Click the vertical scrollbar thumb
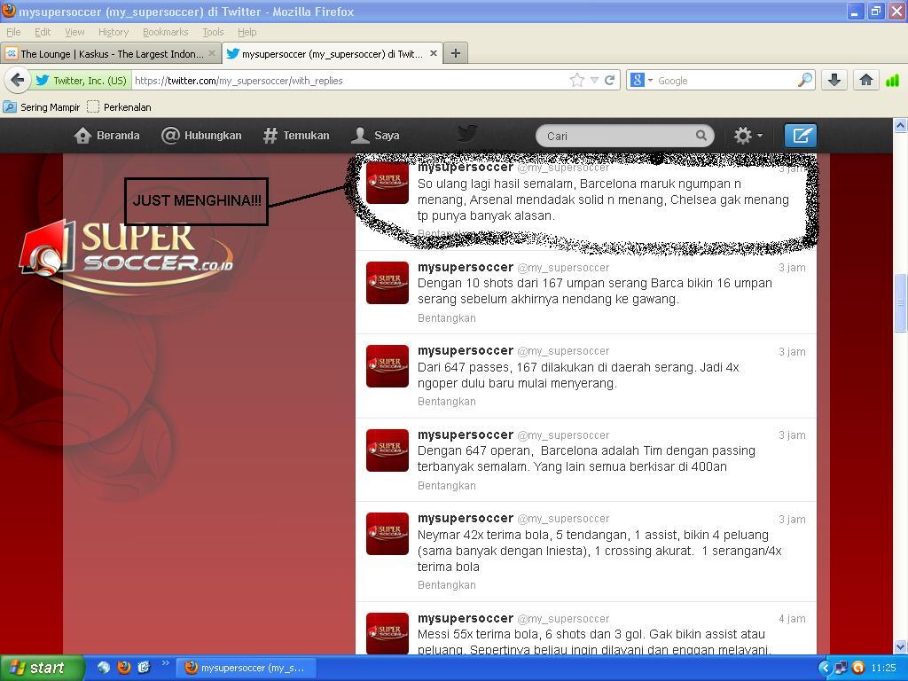This screenshot has width=908, height=681. point(900,302)
